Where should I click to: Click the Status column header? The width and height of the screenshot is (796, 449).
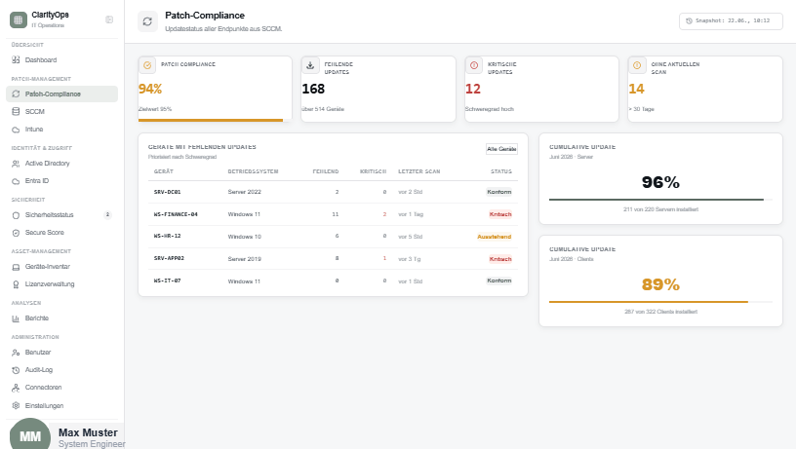coord(501,171)
